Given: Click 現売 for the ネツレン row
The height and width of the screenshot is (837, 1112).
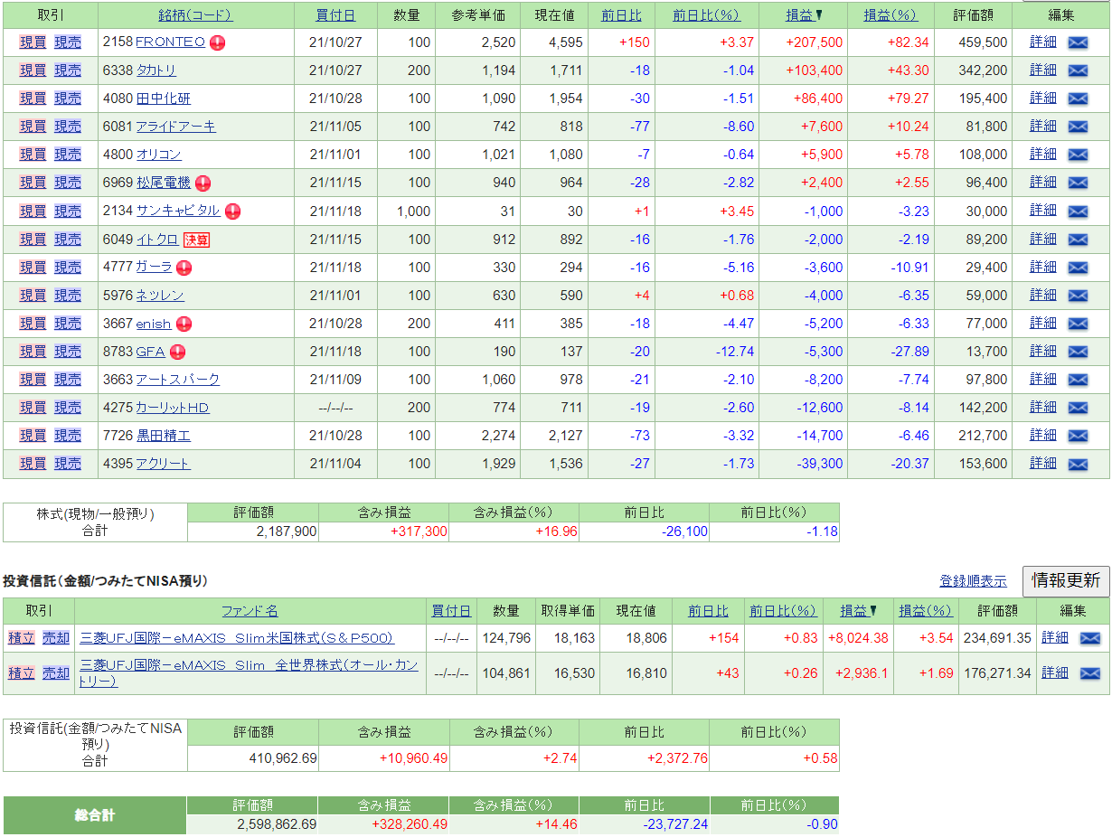Looking at the screenshot, I should 67,296.
